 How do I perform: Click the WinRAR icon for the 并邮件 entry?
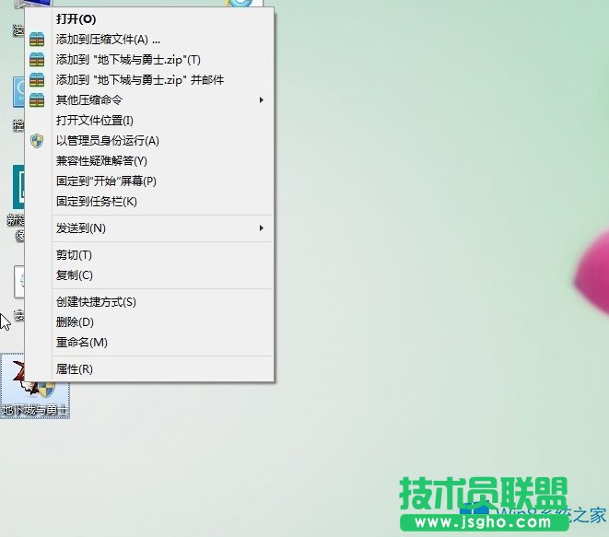pos(37,80)
